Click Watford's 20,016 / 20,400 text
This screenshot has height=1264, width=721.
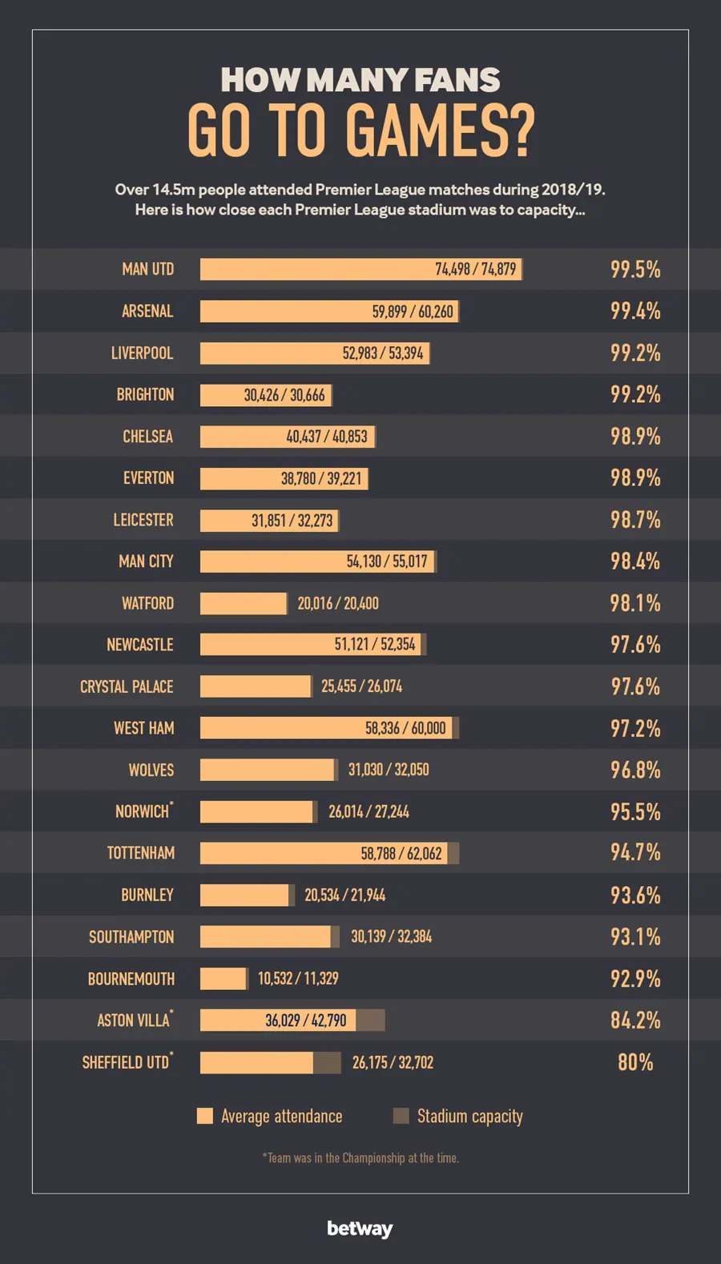338,603
